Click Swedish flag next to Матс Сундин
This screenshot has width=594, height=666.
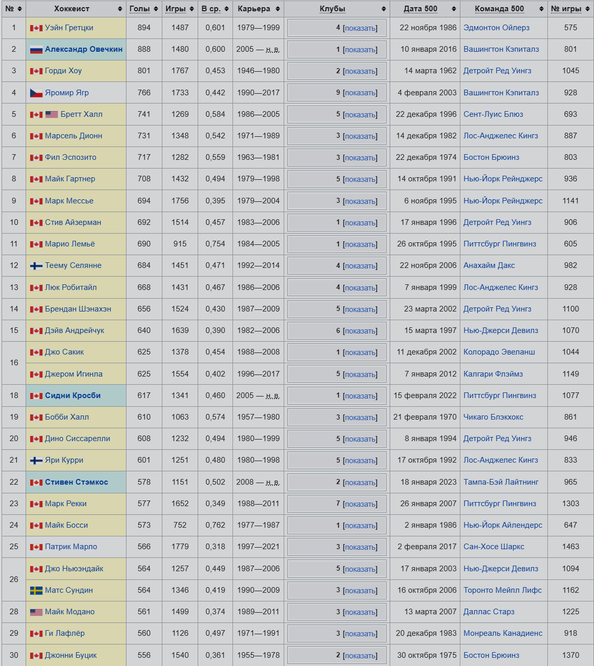coord(36,591)
